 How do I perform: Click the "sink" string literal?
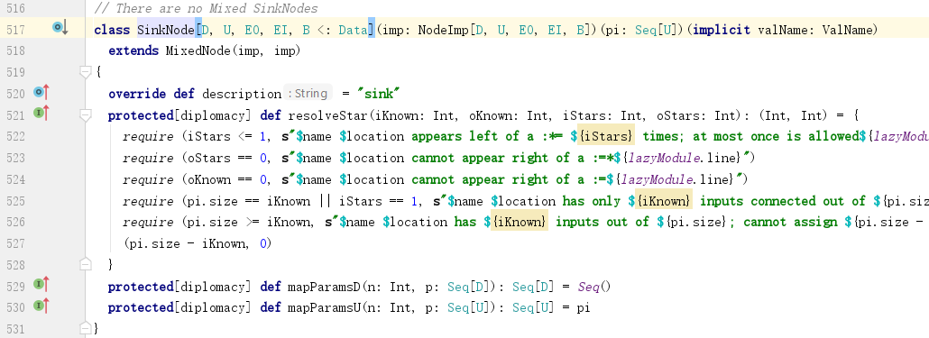[379, 94]
